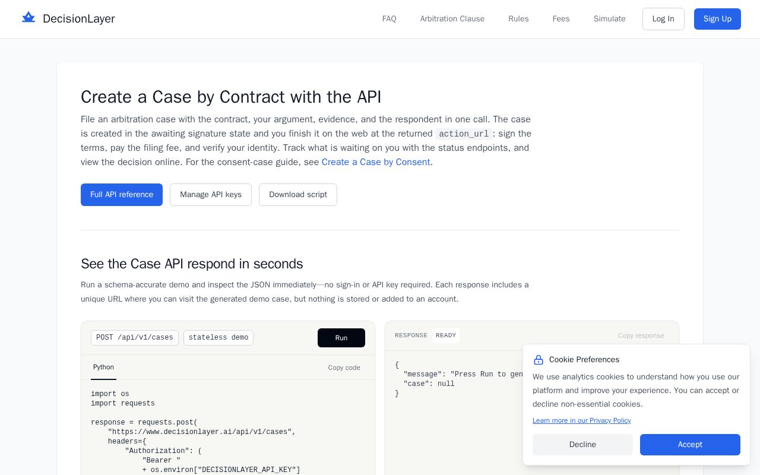Go to Arbitration Clause in navigation
This screenshot has height=475, width=760.
(452, 19)
